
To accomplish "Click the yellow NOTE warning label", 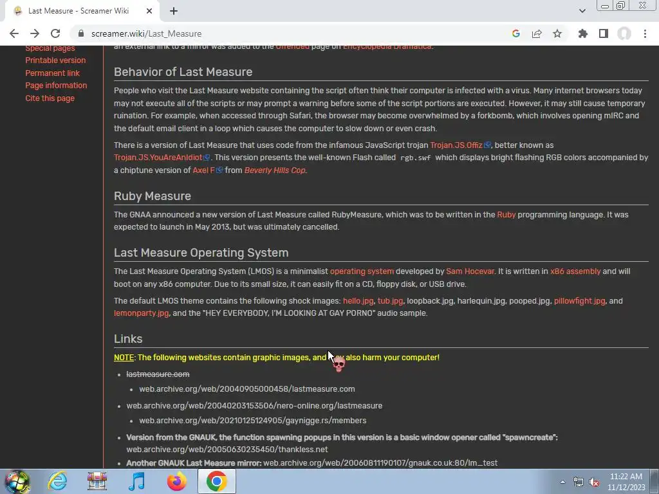I will [124, 358].
